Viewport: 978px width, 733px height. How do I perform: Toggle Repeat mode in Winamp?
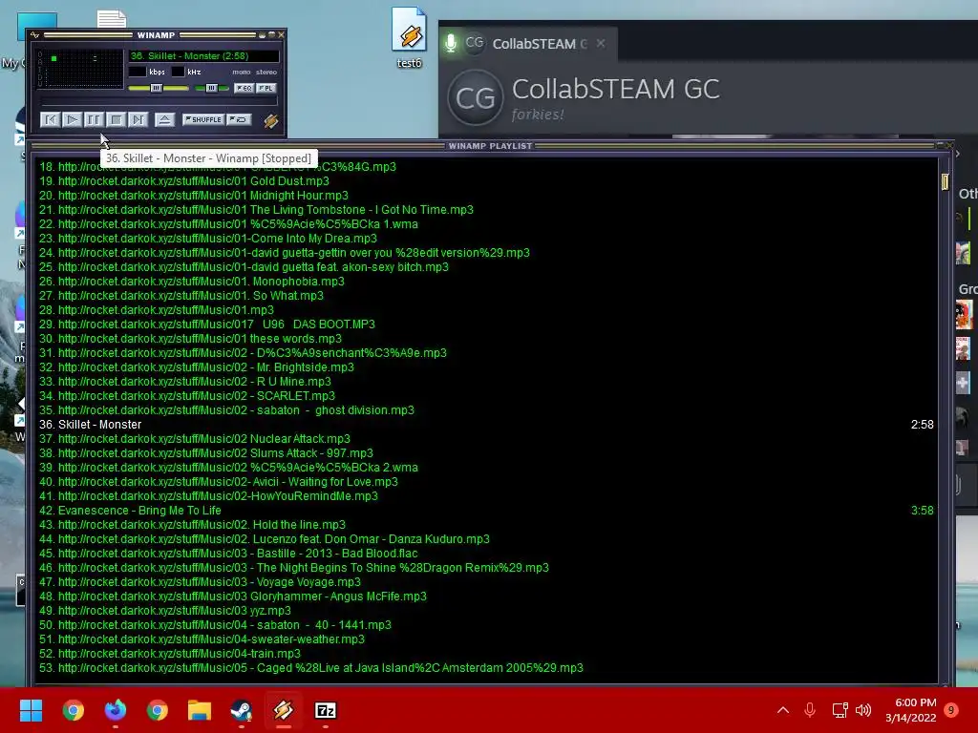coord(239,119)
